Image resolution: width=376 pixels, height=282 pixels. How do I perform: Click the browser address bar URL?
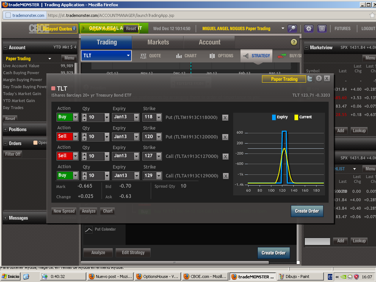point(111,15)
